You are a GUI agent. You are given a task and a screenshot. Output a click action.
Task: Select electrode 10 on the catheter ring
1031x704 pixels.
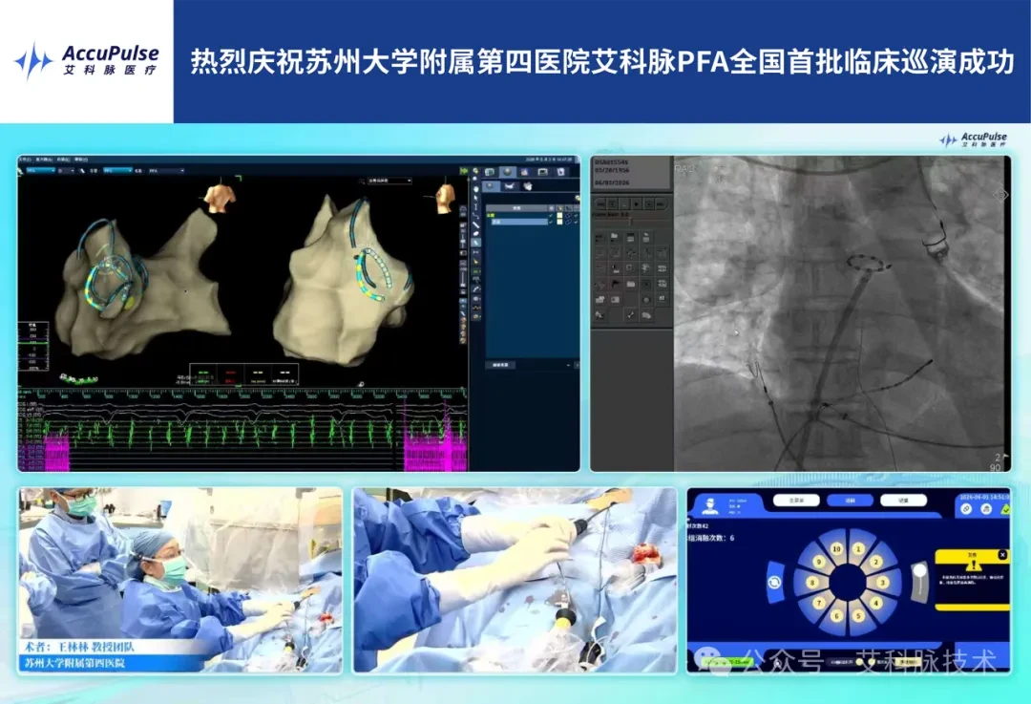(836, 548)
